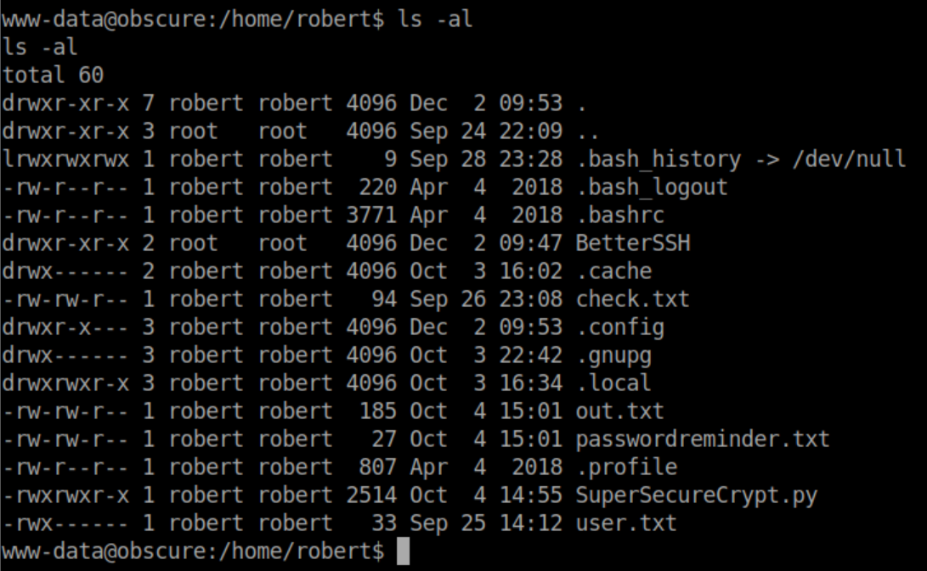Click the passwordreminder.txt filename
Viewport: 927px width, 571px height.
point(702,439)
